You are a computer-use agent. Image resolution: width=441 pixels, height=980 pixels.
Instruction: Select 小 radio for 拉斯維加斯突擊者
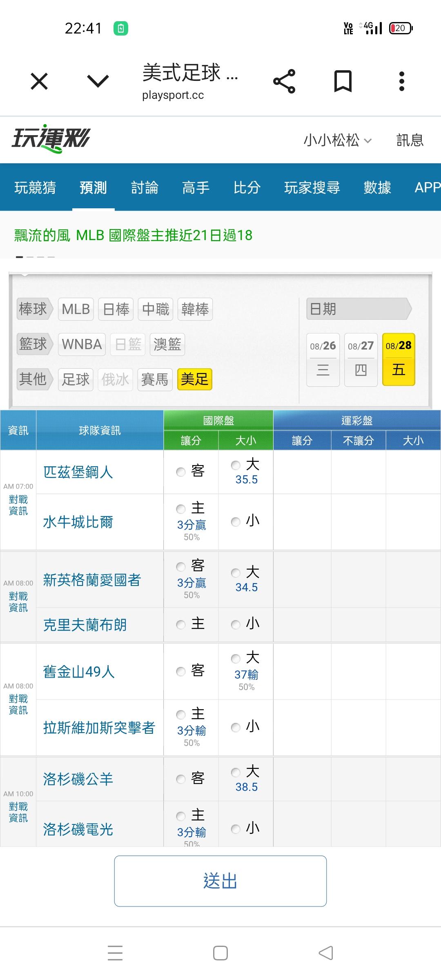tap(236, 727)
